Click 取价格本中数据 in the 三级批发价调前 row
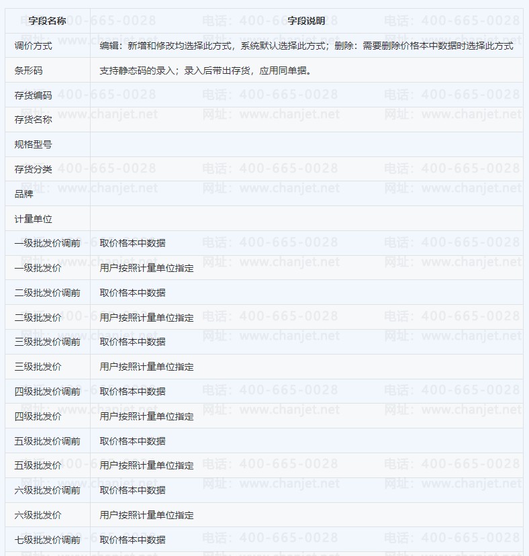This screenshot has height=556, width=529. [x=133, y=342]
